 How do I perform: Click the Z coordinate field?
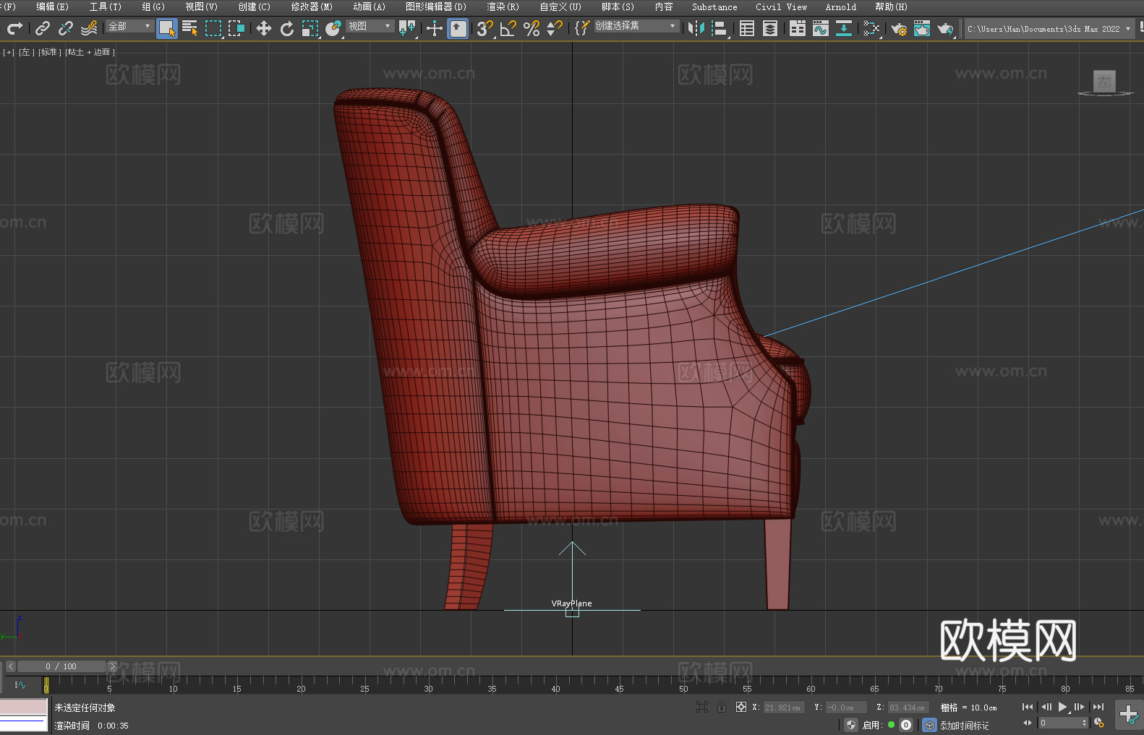point(908,708)
